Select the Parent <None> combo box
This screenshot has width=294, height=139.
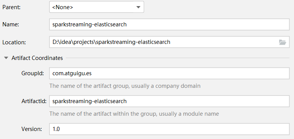click(96, 7)
